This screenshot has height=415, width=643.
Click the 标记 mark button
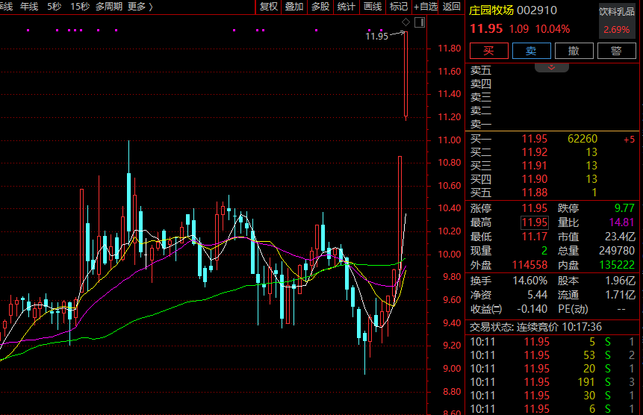[399, 7]
